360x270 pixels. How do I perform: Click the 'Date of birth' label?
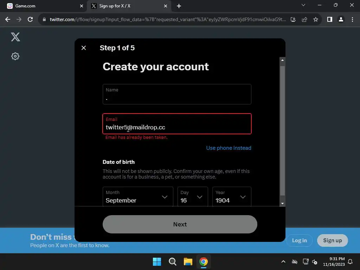coord(119,162)
